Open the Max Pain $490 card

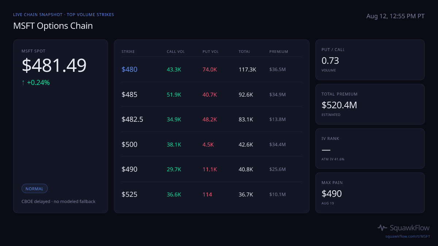[x=370, y=193]
